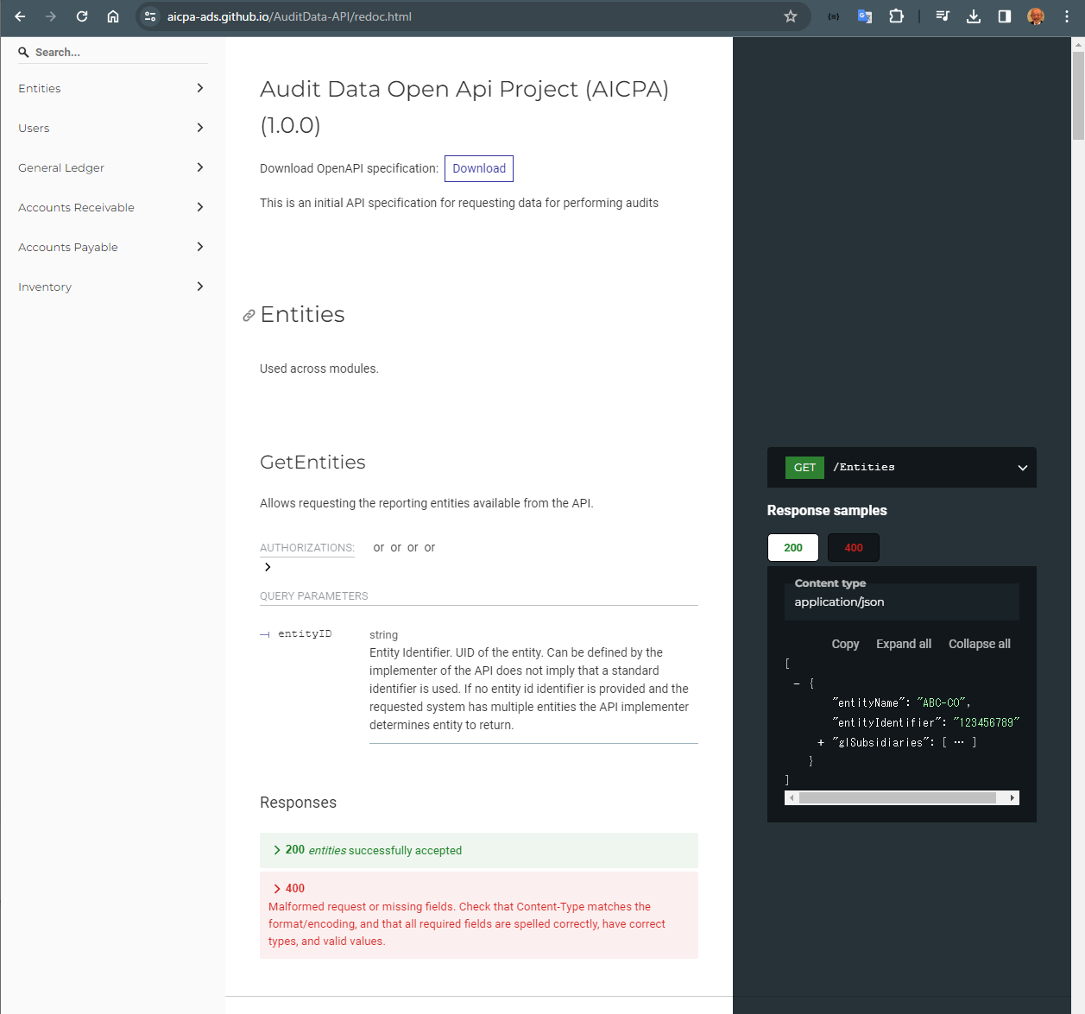
Task: Click the Response samples heading
Action: 827,511
